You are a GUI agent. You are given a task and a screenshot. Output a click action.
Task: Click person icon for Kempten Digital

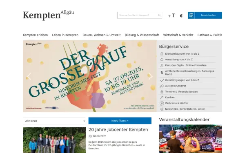click(x=162, y=65)
